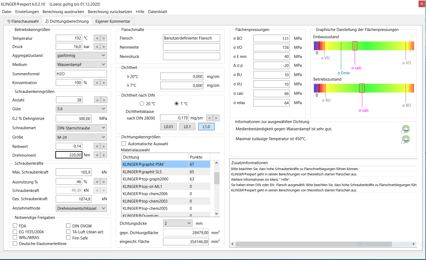The image size is (426, 260).
Task: Click the Drehmoment input field
Action: (x=69, y=155)
